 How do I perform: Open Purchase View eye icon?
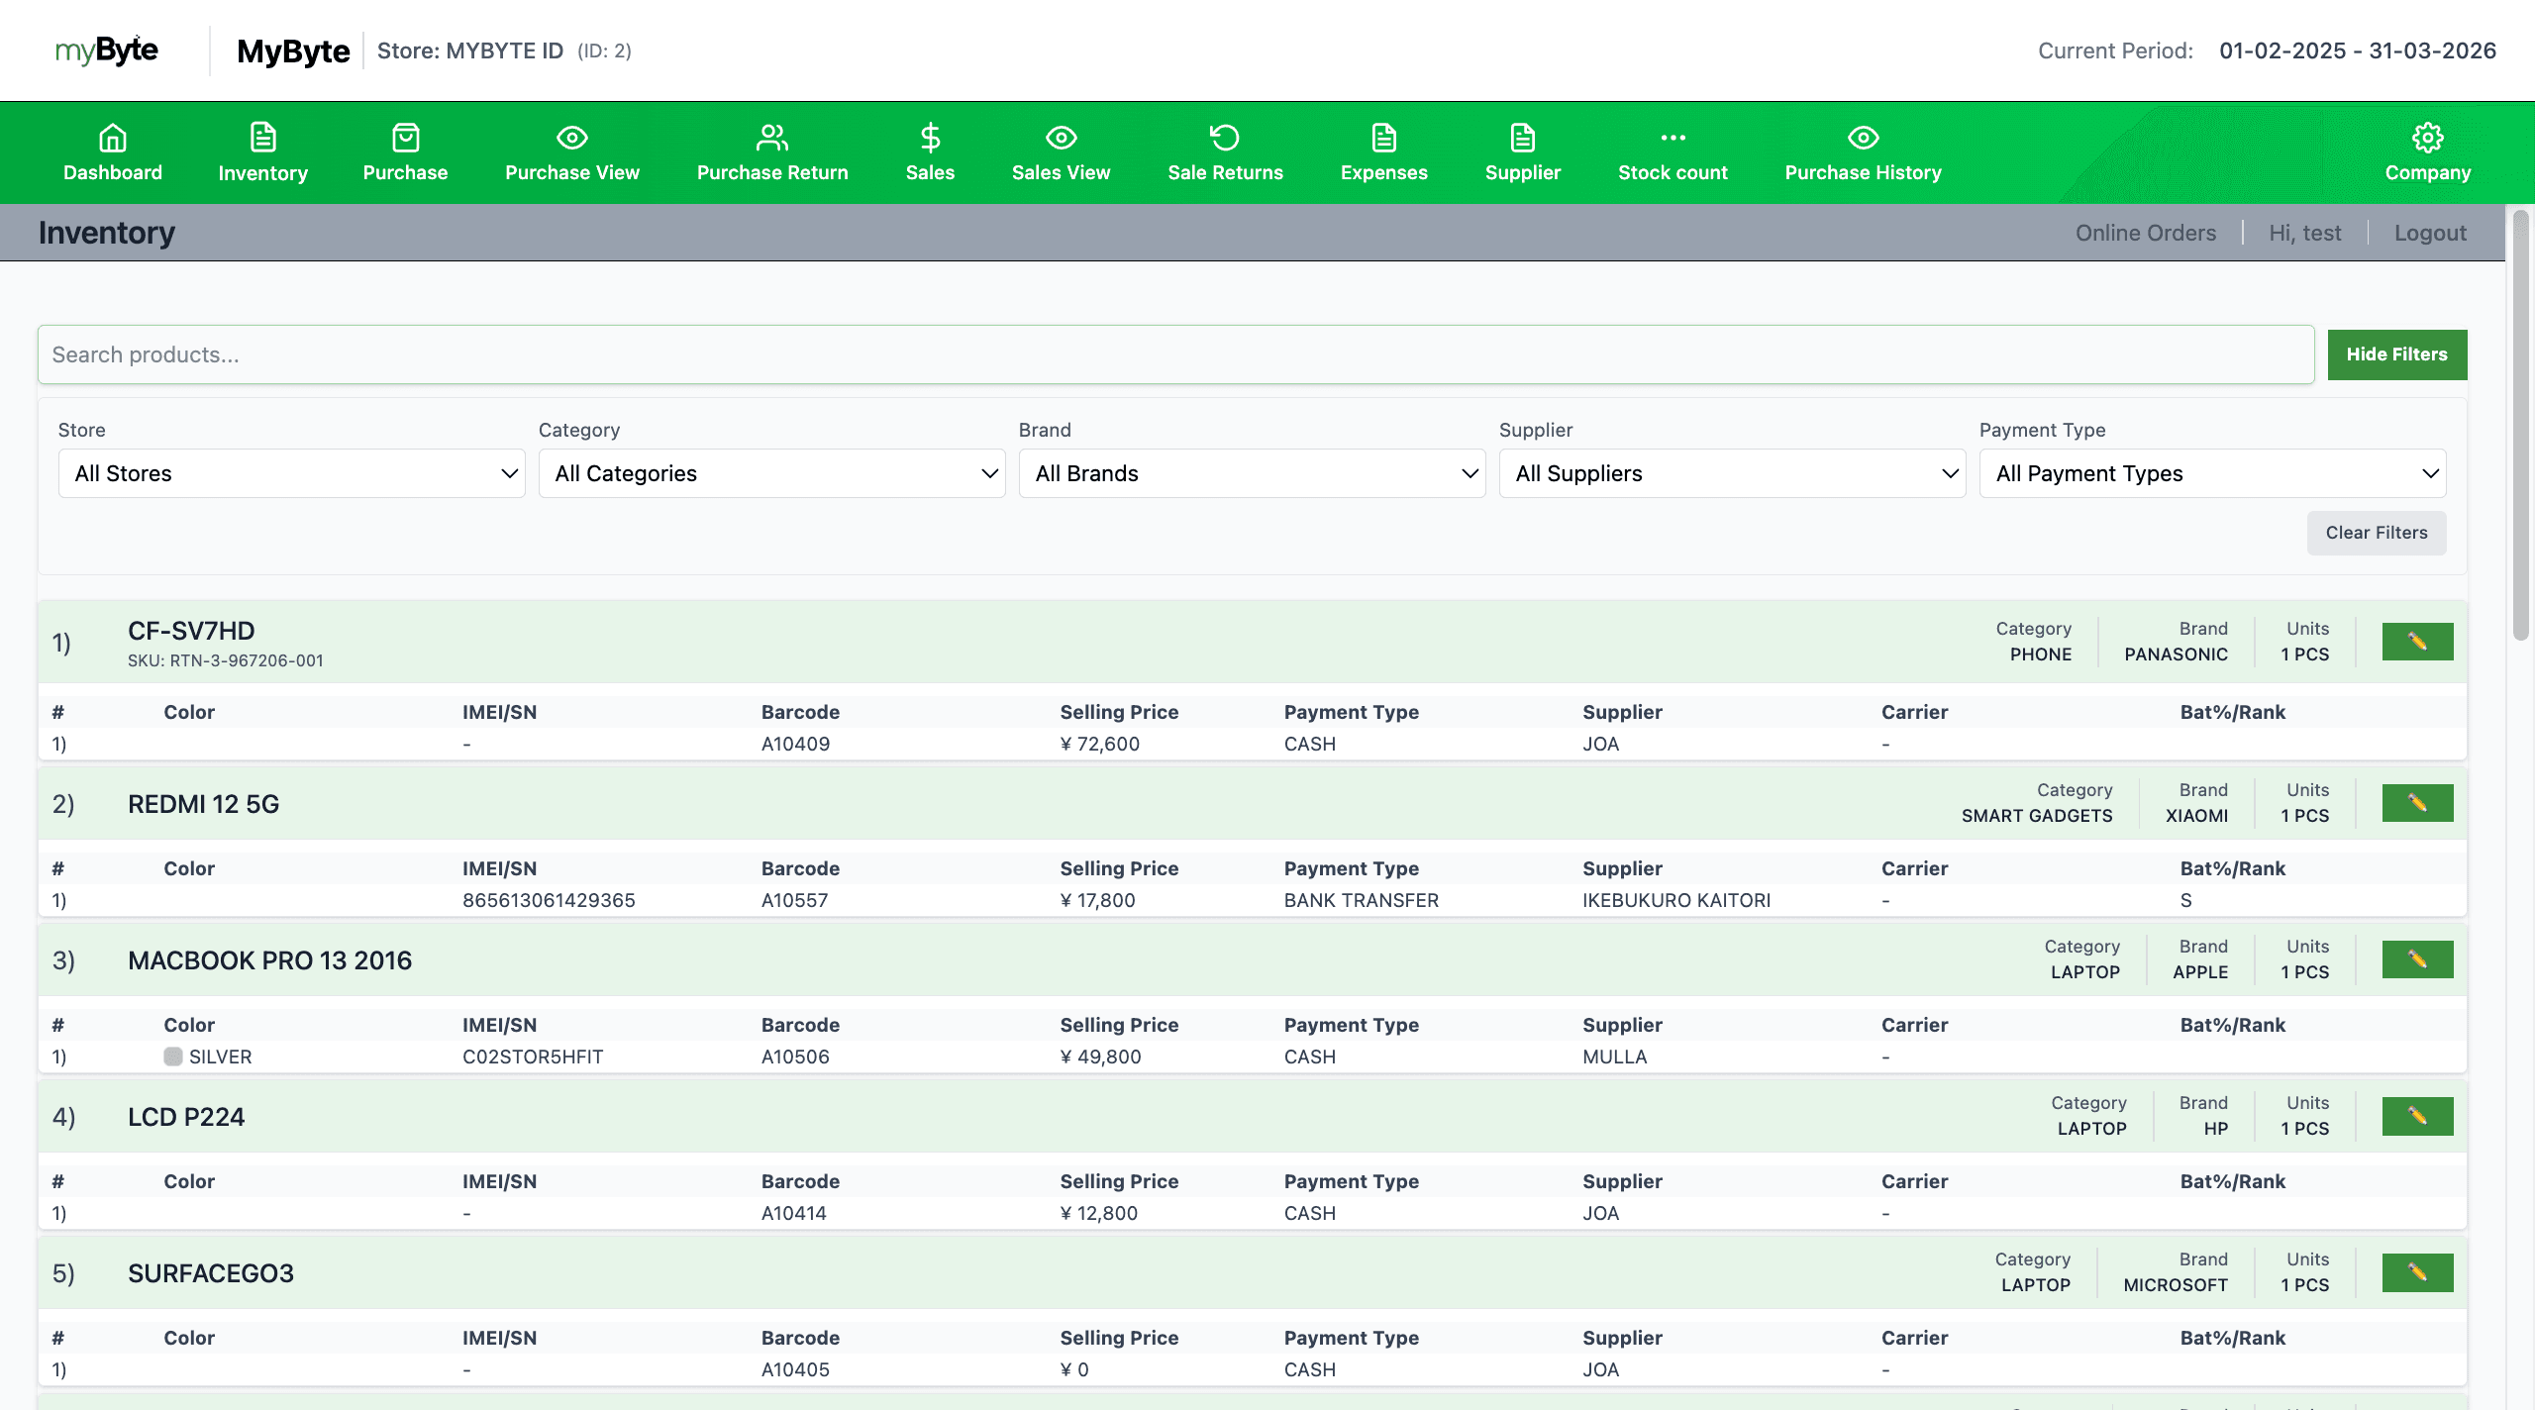coord(571,138)
